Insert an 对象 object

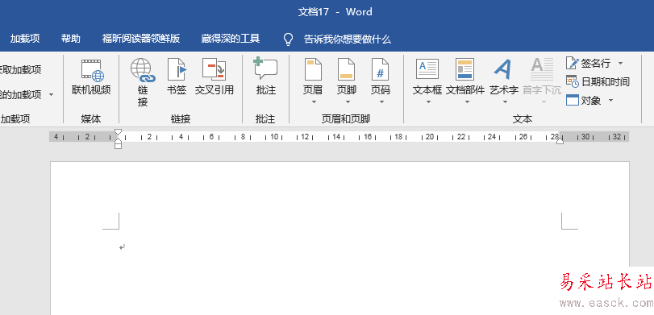point(584,101)
